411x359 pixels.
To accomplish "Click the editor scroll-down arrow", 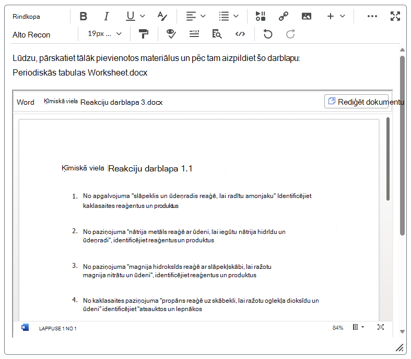I will [x=402, y=332].
